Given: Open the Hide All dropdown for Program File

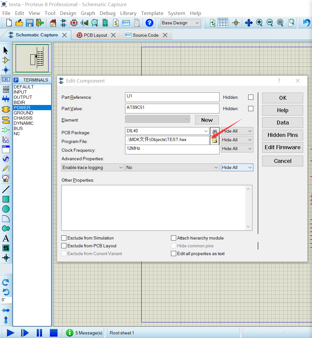Looking at the screenshot, I should pyautogui.click(x=237, y=140).
